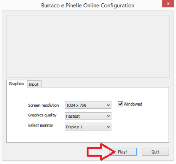Open the Display 1 monitor combo box

[x=88, y=127]
